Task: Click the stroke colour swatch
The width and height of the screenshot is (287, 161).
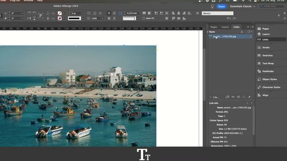Action: 60,18
